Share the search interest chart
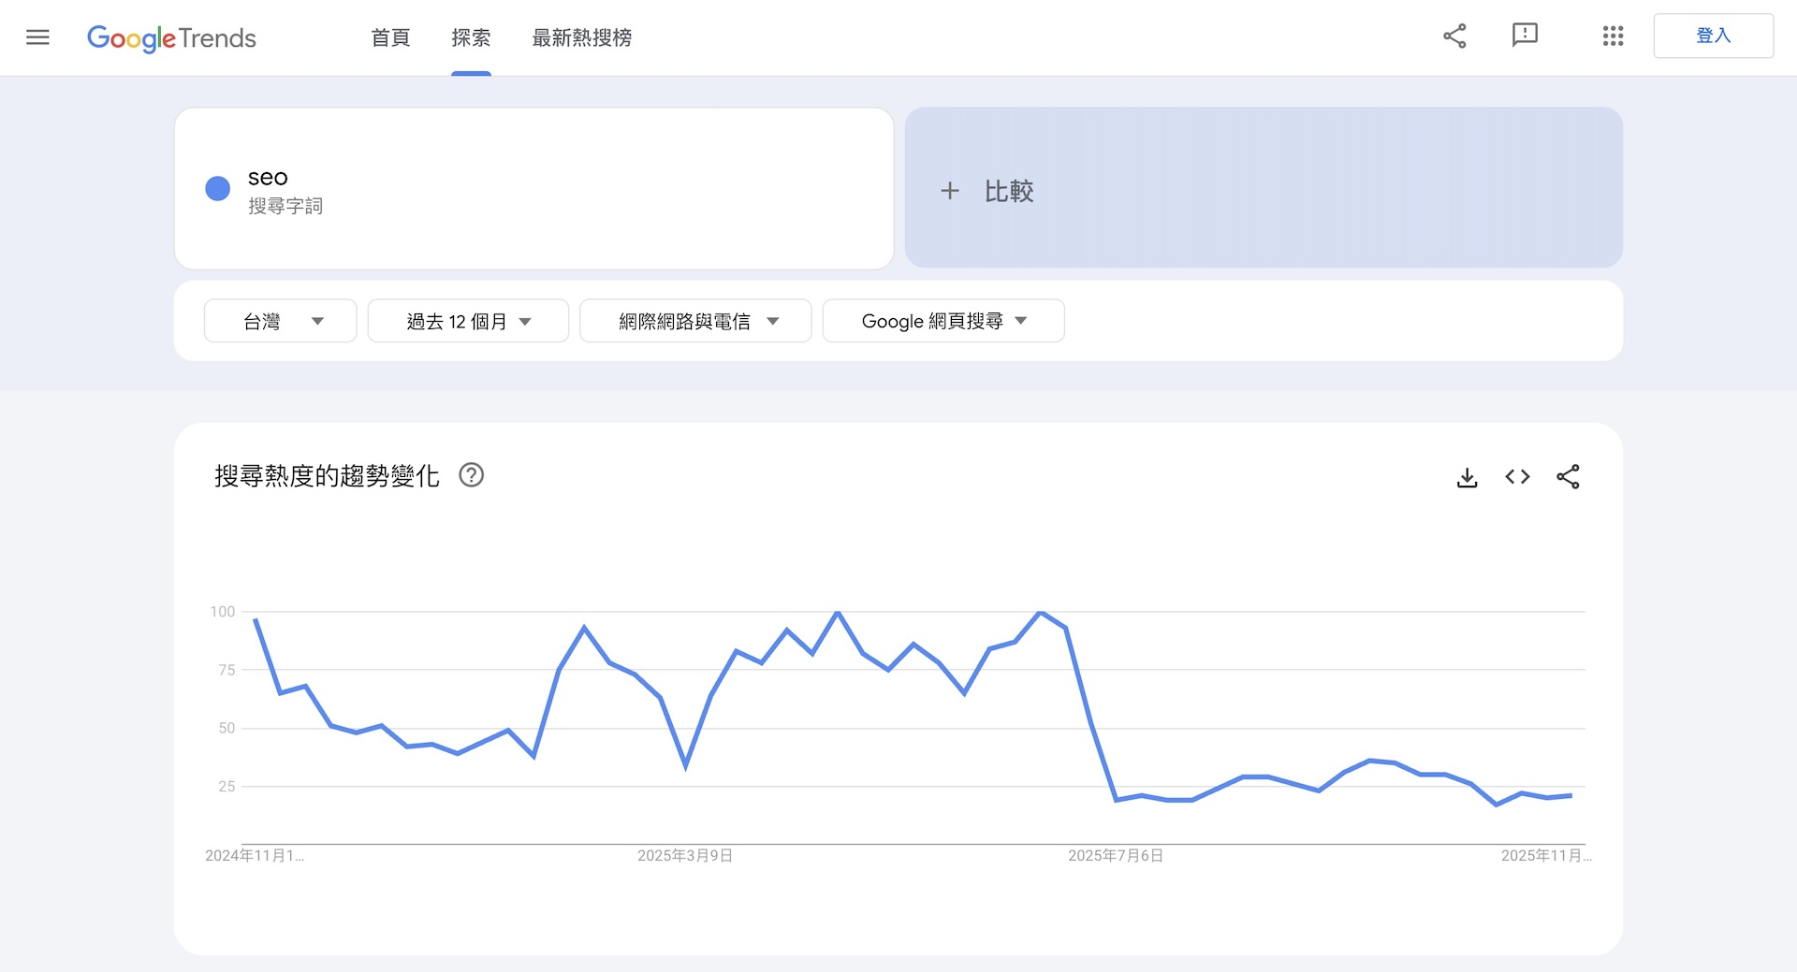 [1568, 477]
